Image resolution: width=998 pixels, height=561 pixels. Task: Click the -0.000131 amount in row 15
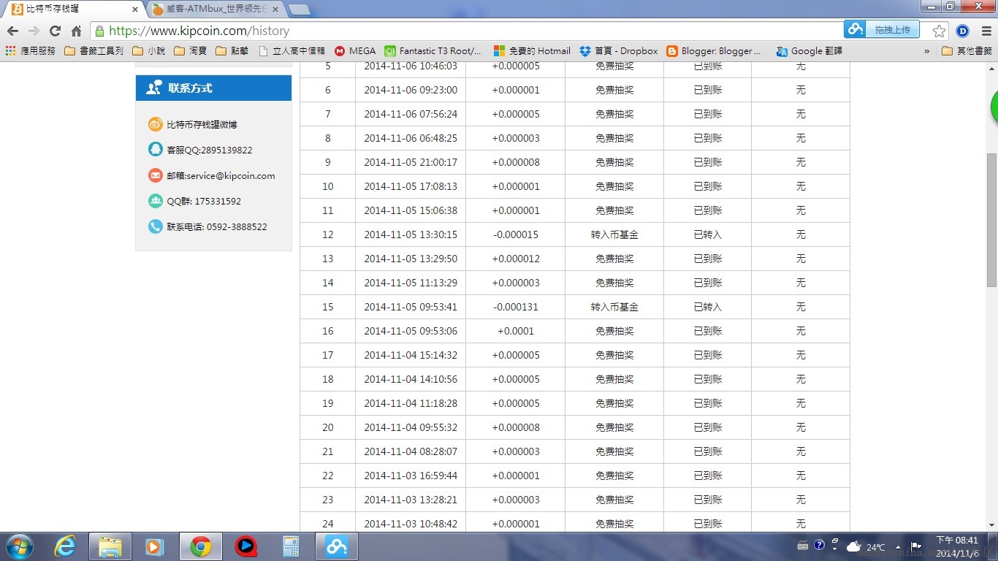pyautogui.click(x=516, y=307)
